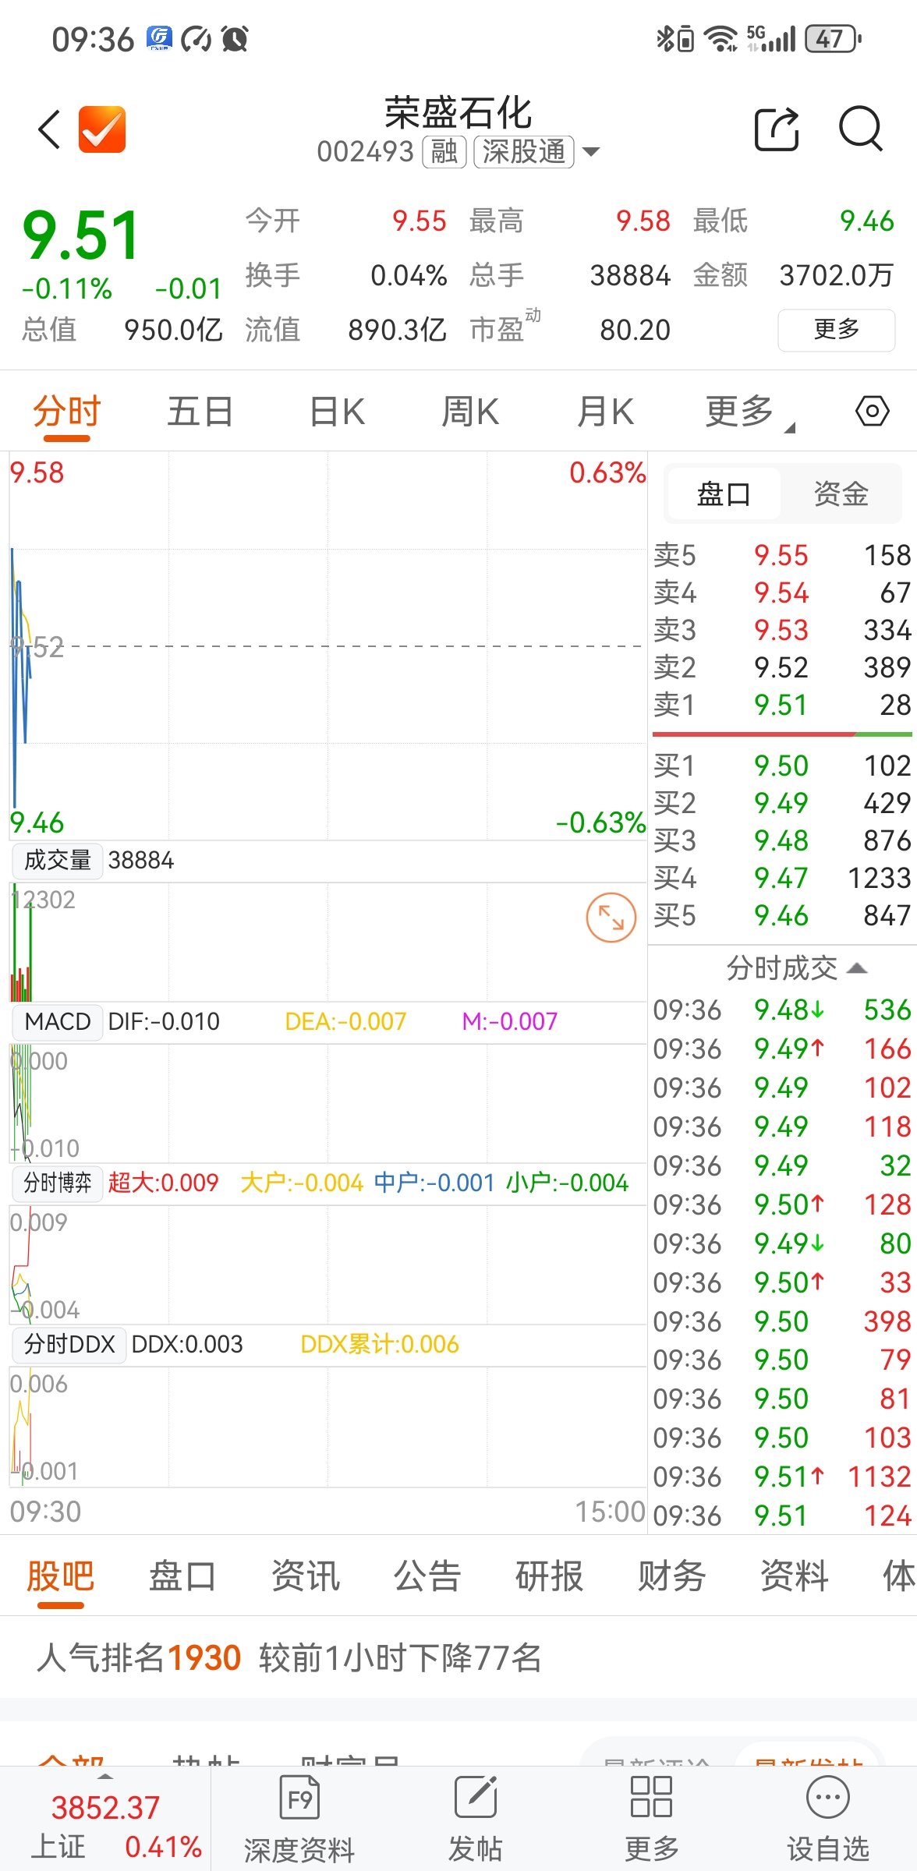This screenshot has width=917, height=1871.
Task: Tap the stock name 荣盛石化
Action: [458, 112]
